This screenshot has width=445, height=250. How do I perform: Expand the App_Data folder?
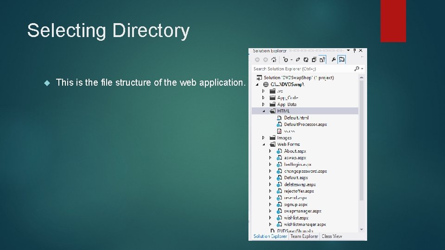pyautogui.click(x=263, y=104)
